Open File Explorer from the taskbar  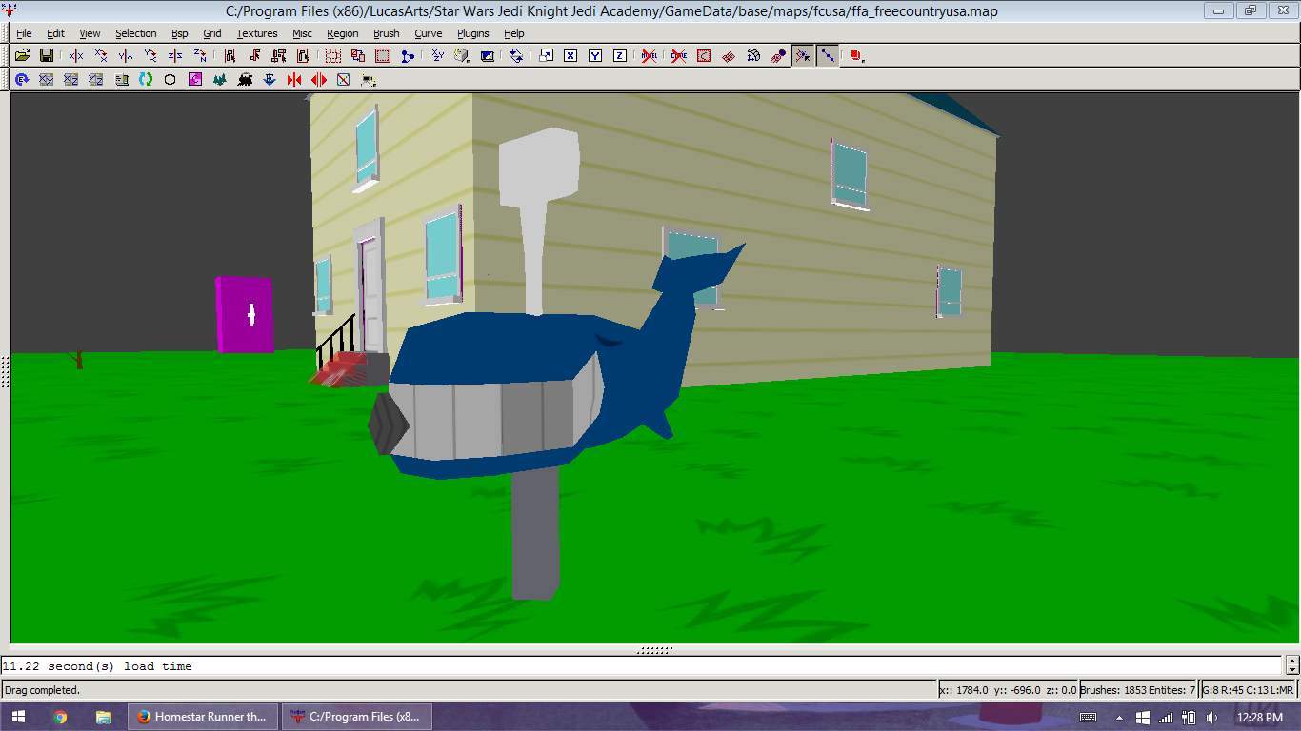click(x=105, y=717)
